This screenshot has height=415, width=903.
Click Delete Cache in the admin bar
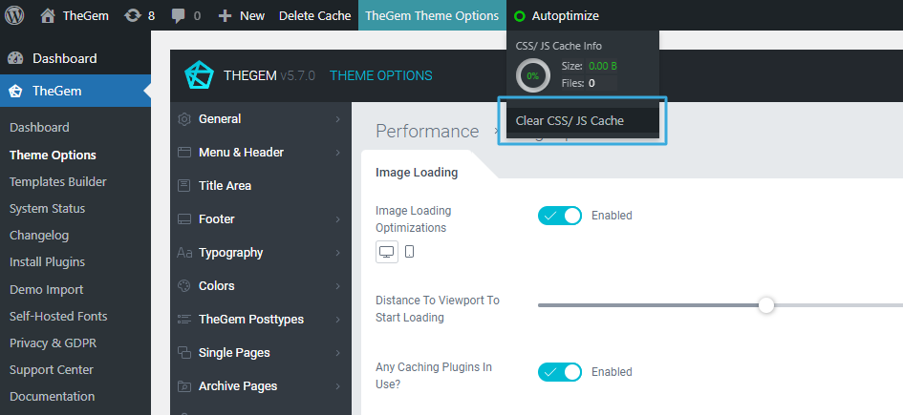pos(314,15)
